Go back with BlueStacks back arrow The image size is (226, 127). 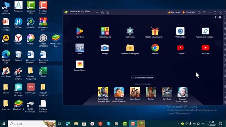97,12
